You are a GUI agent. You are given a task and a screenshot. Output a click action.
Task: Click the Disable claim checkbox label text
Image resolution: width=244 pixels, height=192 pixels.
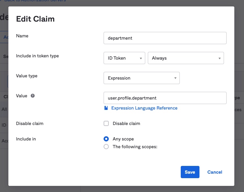(126, 123)
